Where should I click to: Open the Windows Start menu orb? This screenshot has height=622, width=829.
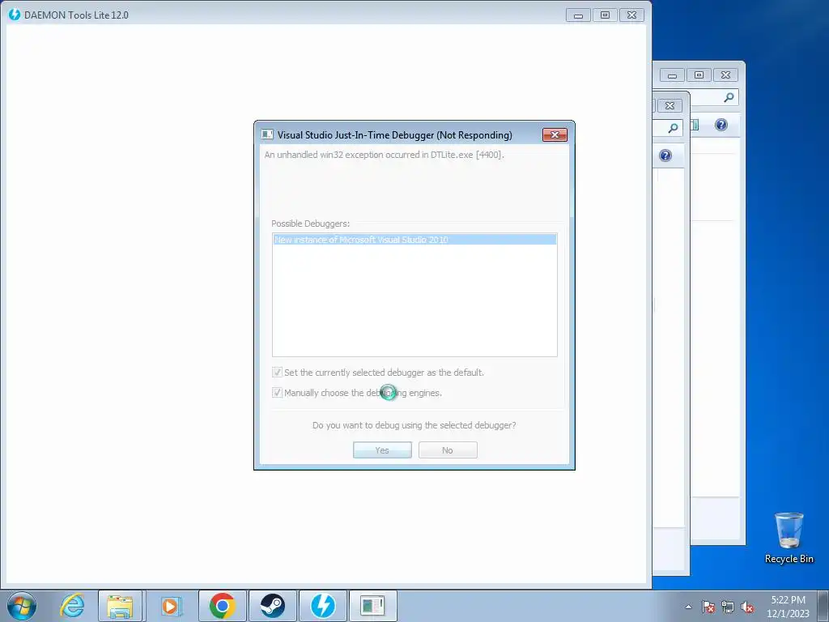pyautogui.click(x=22, y=606)
